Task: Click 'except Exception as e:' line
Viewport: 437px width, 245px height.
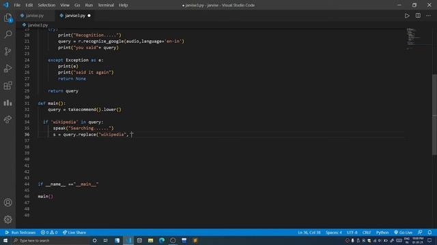Action: pyautogui.click(x=76, y=60)
